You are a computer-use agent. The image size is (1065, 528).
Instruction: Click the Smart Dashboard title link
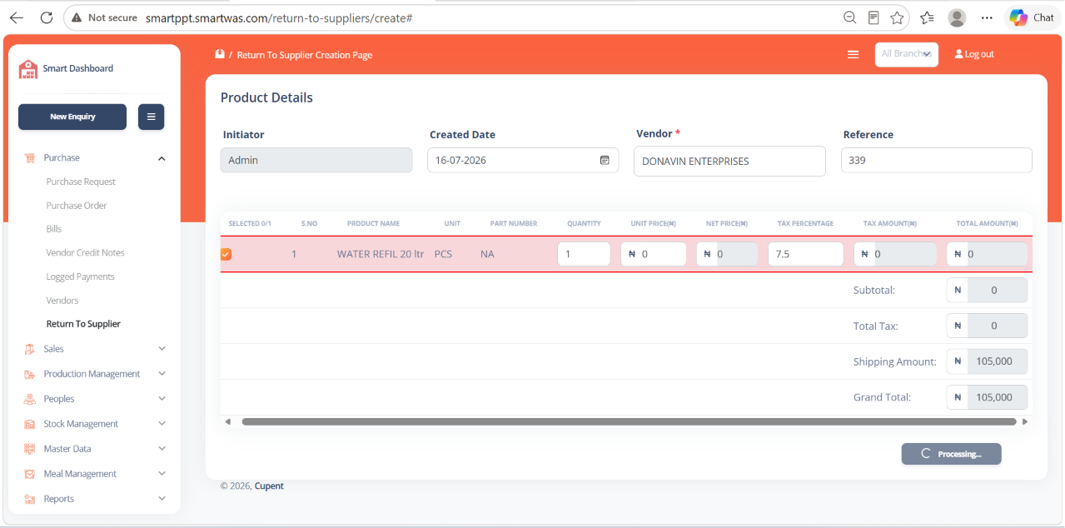[78, 68]
